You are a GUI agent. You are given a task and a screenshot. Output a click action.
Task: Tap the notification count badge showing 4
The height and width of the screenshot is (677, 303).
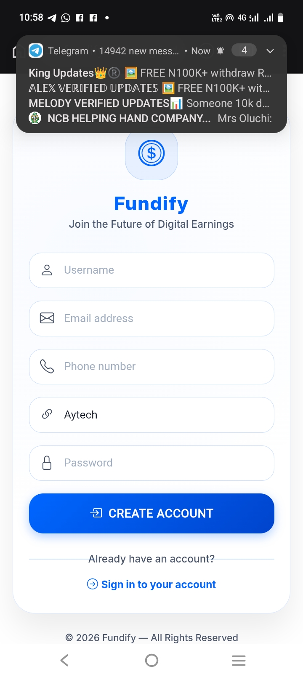pyautogui.click(x=244, y=51)
